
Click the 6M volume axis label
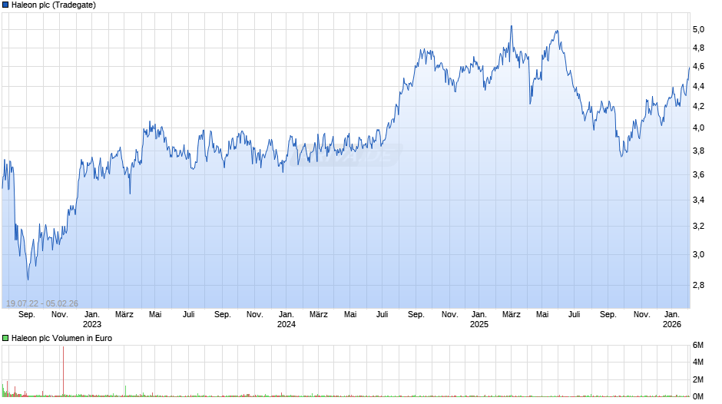pos(698,345)
